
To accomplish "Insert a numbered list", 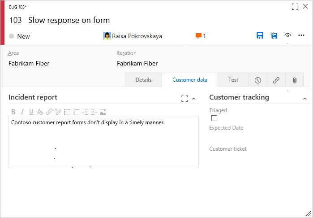I will (x=76, y=112).
